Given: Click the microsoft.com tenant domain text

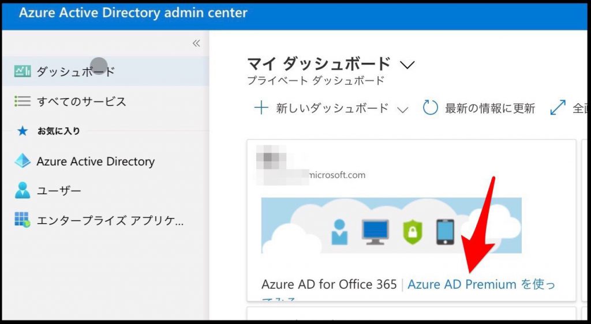Looking at the screenshot, I should point(337,175).
